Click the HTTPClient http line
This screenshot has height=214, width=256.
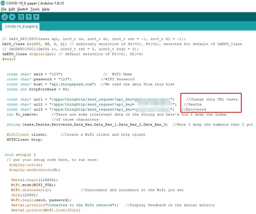tap(24, 140)
